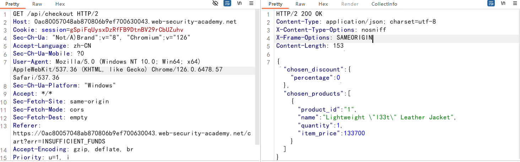The width and height of the screenshot is (520, 162).
Task: Click the Referer URL in the request headers
Action: (131, 134)
